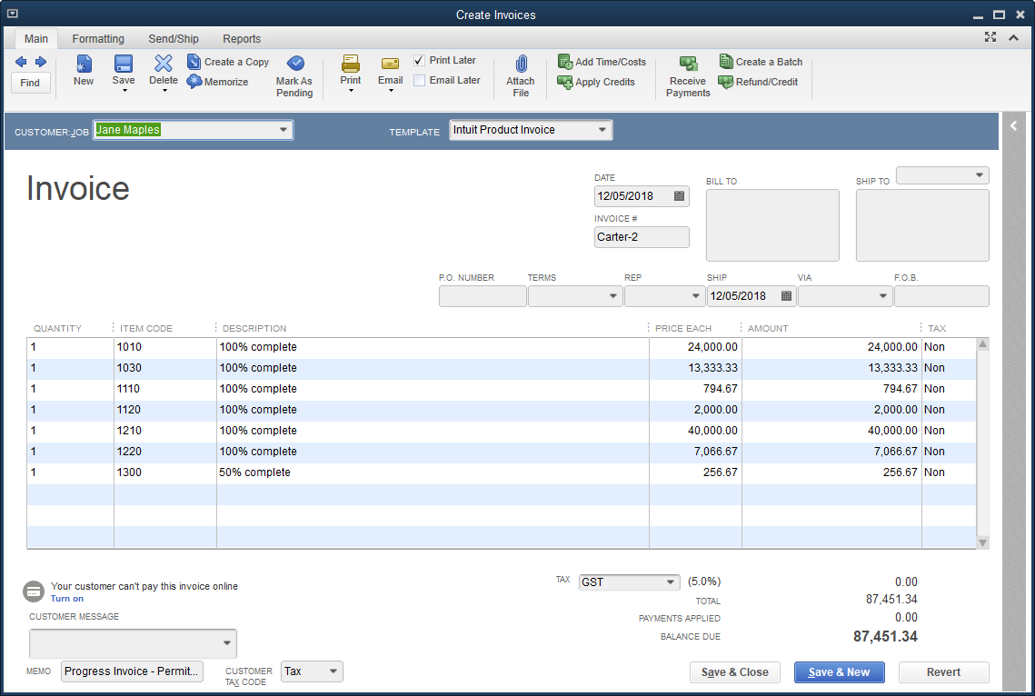This screenshot has width=1035, height=696.
Task: Click the Attach File paperclip icon
Action: [x=521, y=64]
